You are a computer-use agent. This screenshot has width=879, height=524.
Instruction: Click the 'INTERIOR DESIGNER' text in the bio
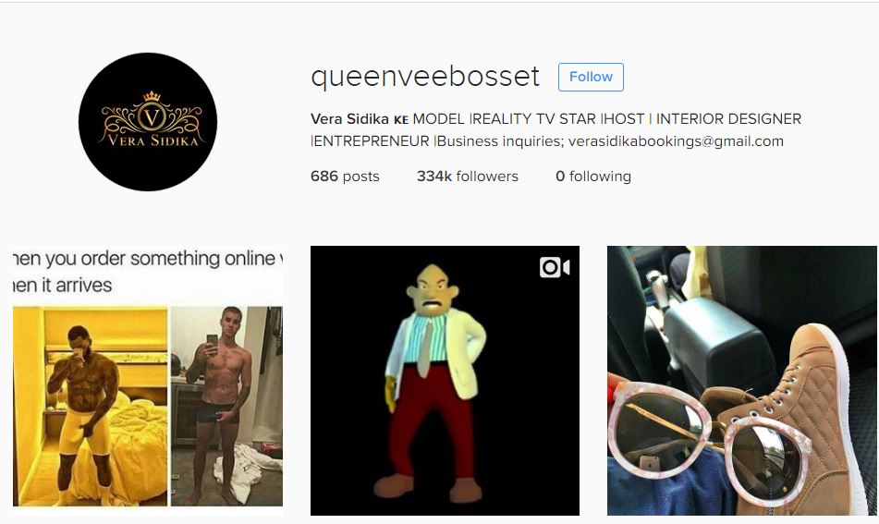click(728, 119)
